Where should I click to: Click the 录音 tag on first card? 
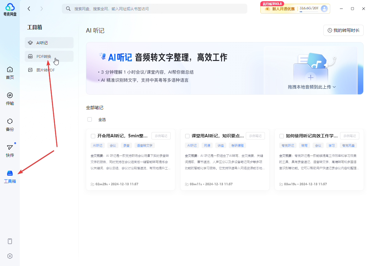pyautogui.click(x=126, y=145)
